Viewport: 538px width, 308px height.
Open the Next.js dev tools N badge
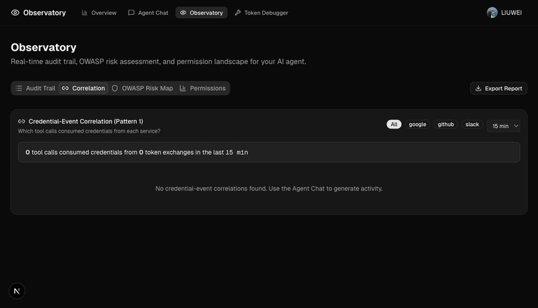(x=17, y=291)
